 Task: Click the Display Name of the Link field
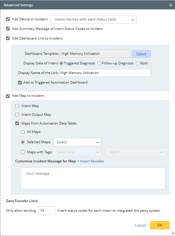105,73
